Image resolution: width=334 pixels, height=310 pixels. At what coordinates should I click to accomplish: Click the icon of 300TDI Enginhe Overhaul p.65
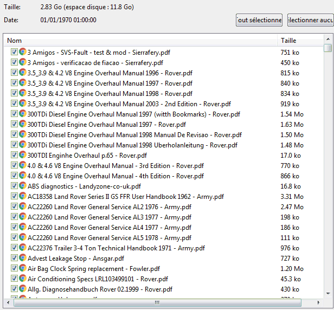click(23, 155)
